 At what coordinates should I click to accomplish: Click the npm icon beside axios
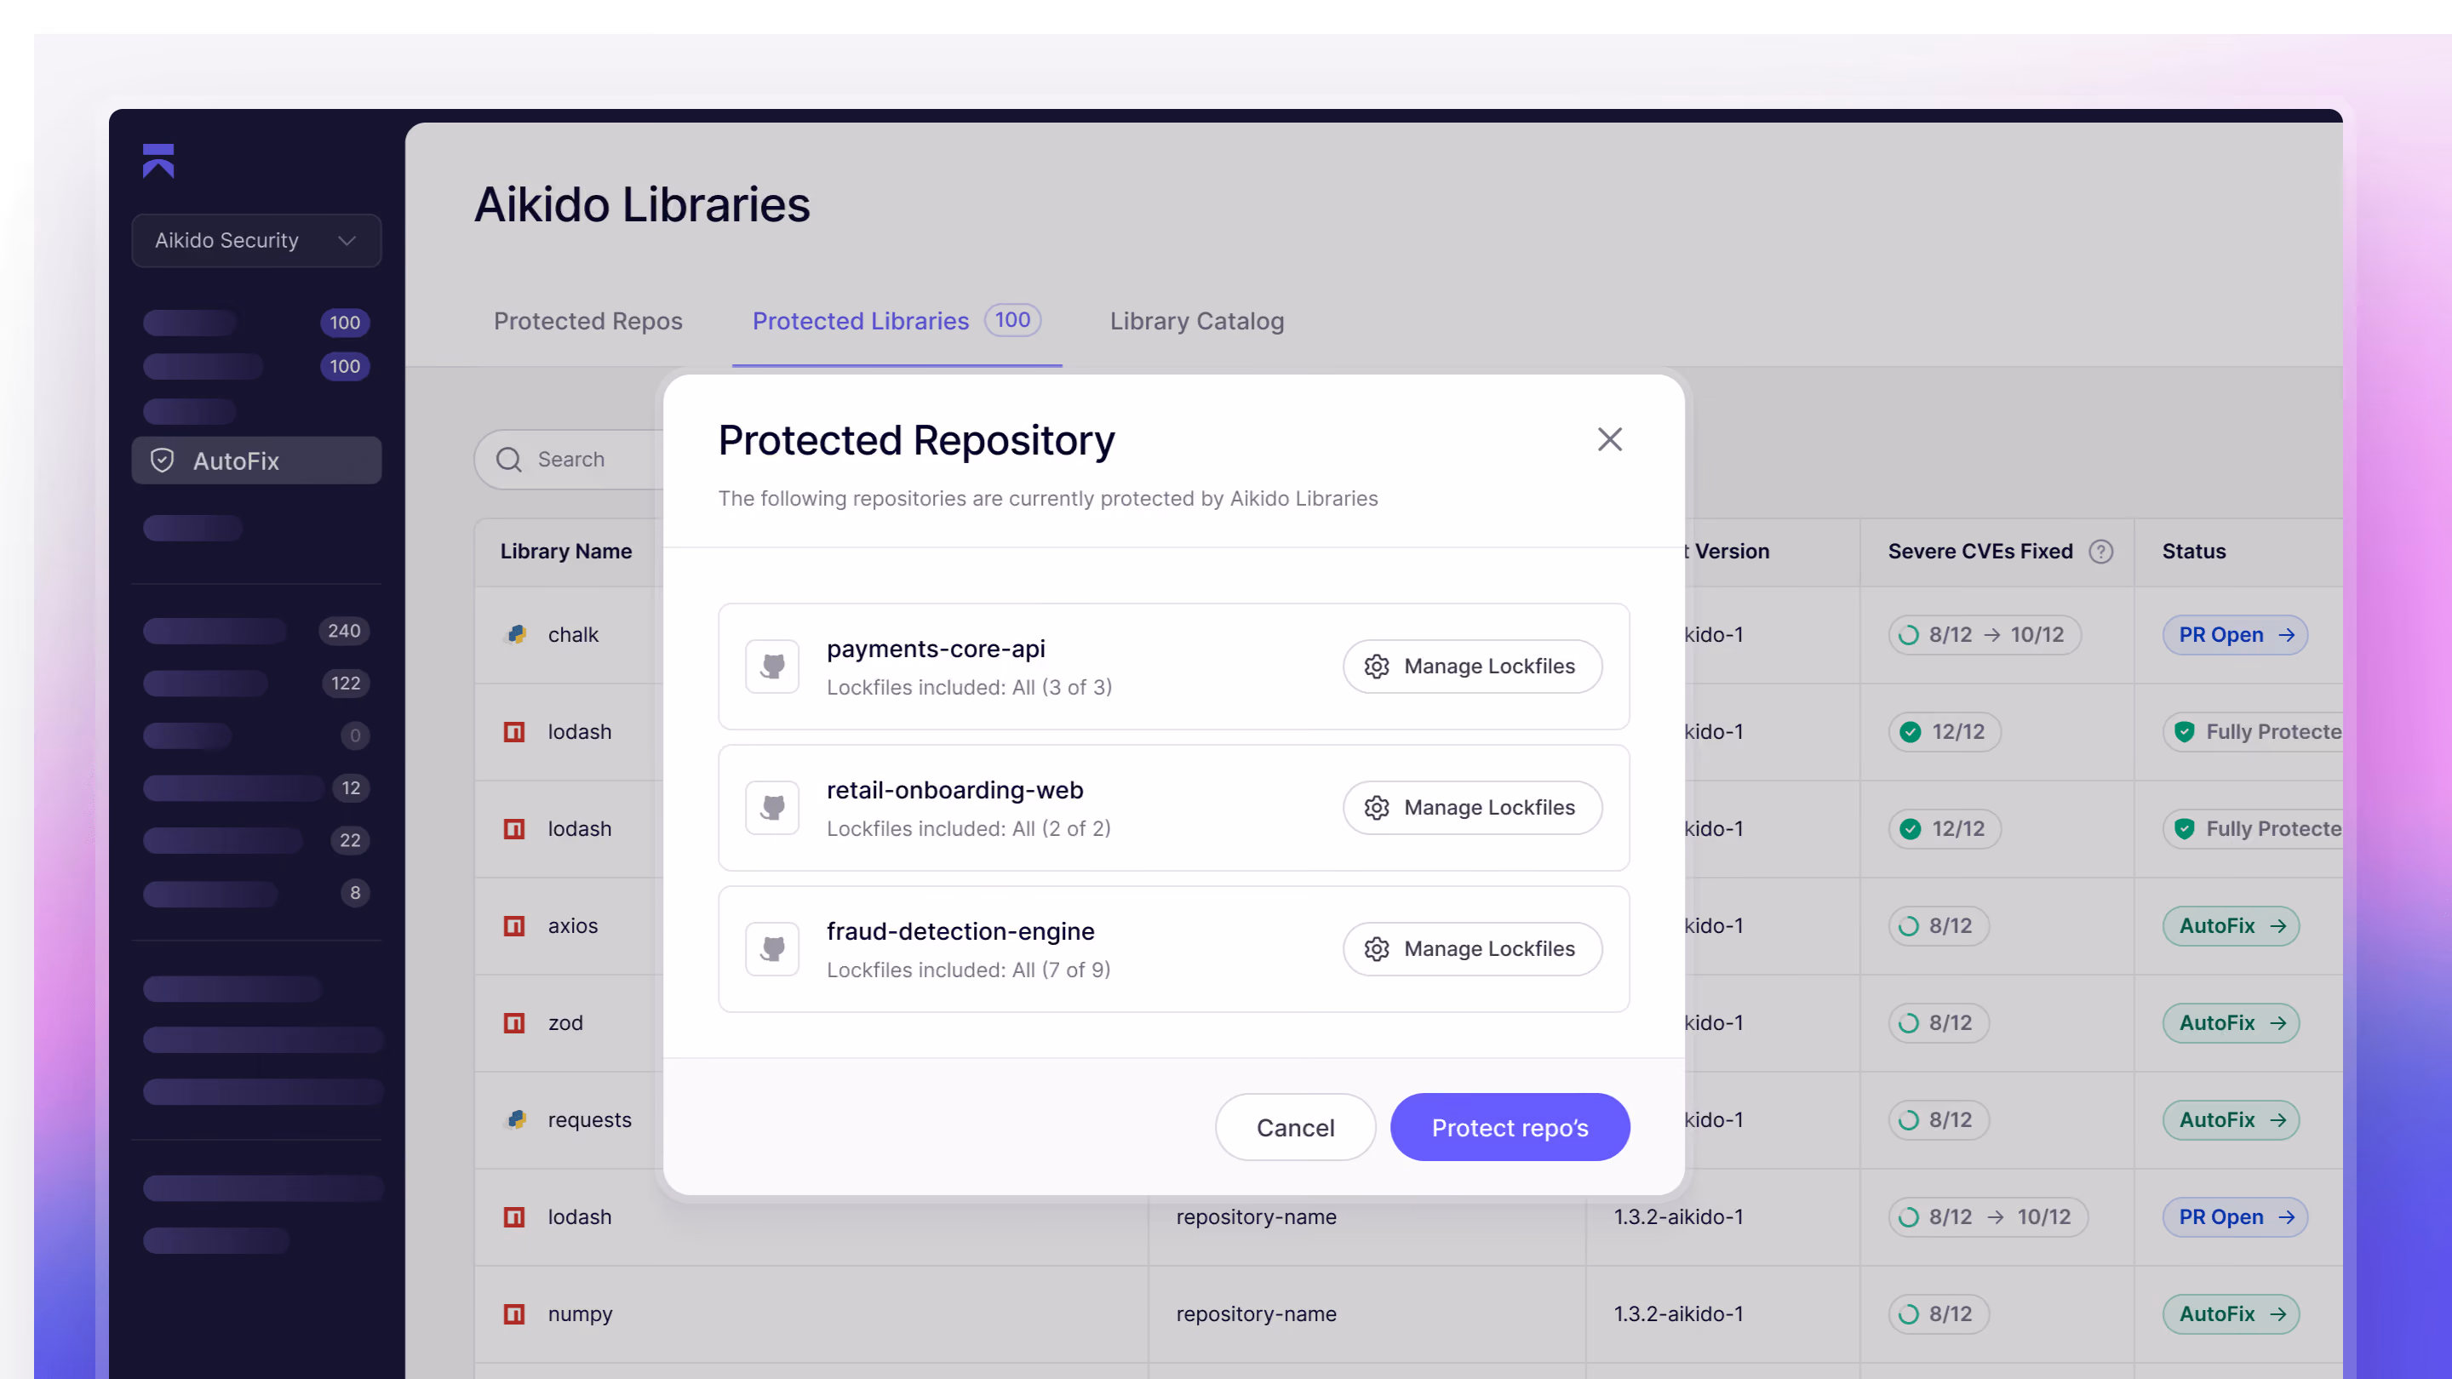(514, 926)
